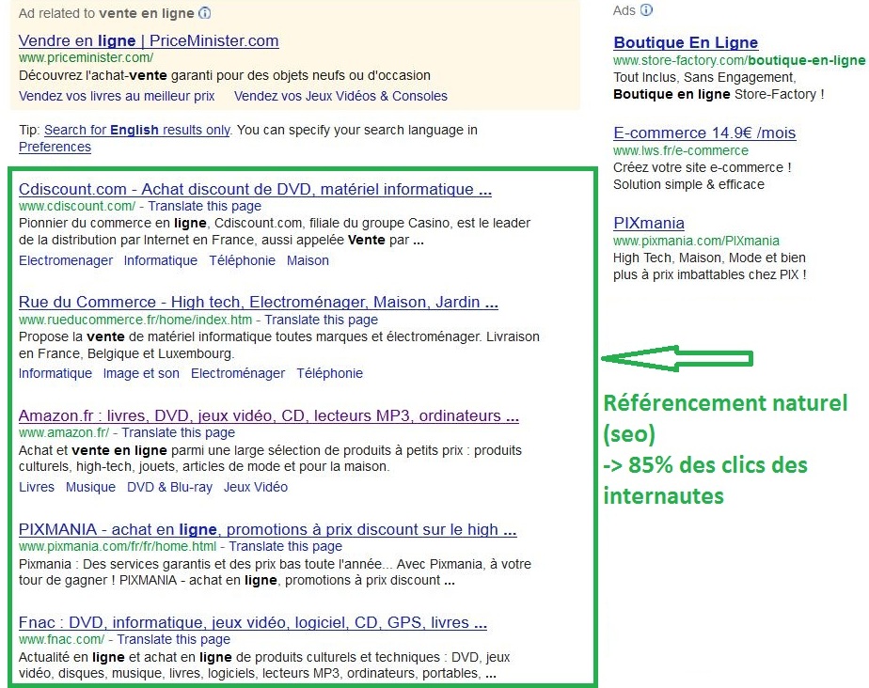Open Amazon 'Musique' sitelink
The image size is (869, 688).
[x=90, y=487]
